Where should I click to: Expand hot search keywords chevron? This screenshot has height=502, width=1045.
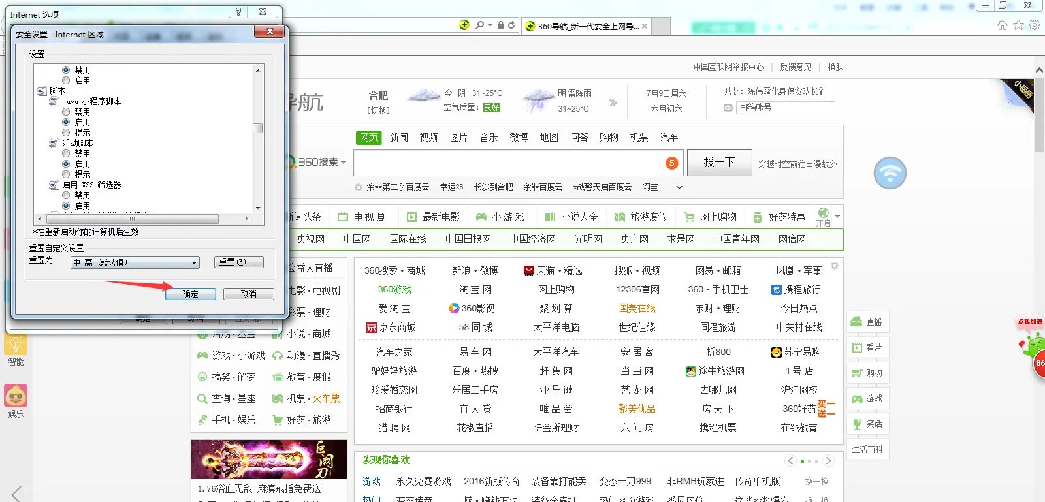679,187
